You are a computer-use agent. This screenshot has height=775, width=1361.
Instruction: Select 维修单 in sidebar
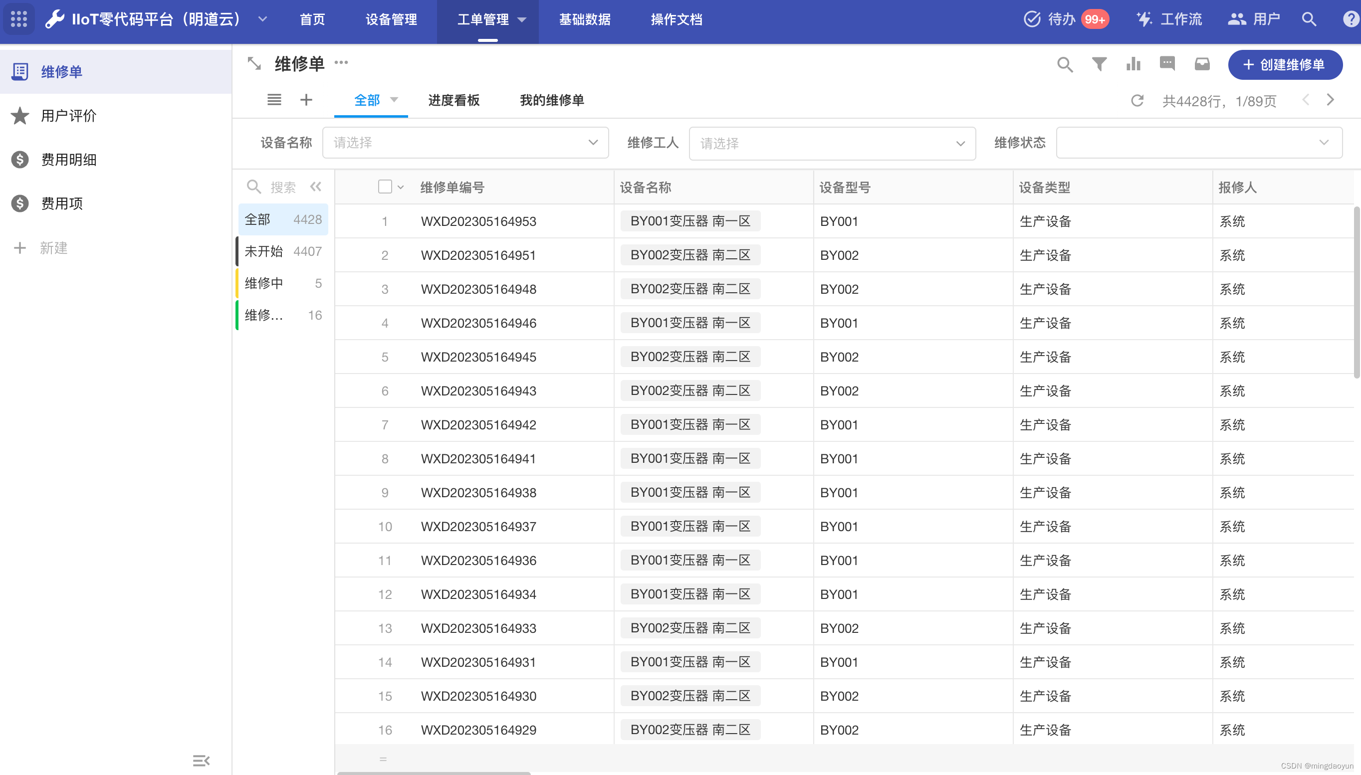pos(116,72)
